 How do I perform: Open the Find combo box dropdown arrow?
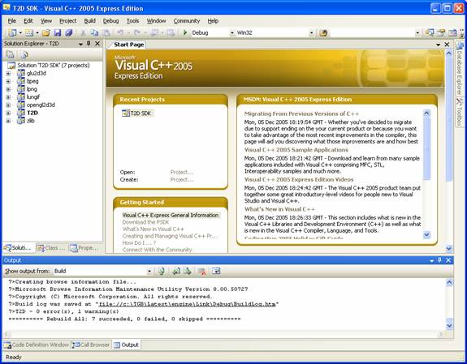(x=417, y=32)
